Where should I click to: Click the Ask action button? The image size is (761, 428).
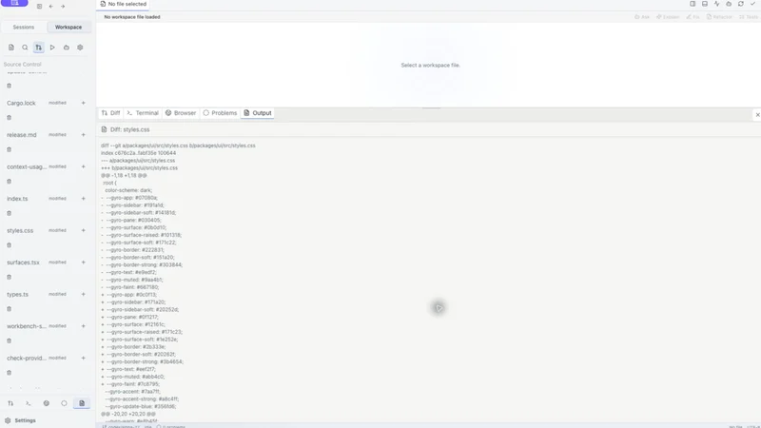641,17
